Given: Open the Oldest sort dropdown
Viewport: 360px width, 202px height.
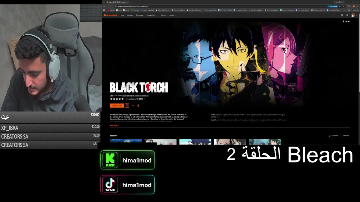Looking at the screenshot, I should 334,136.
